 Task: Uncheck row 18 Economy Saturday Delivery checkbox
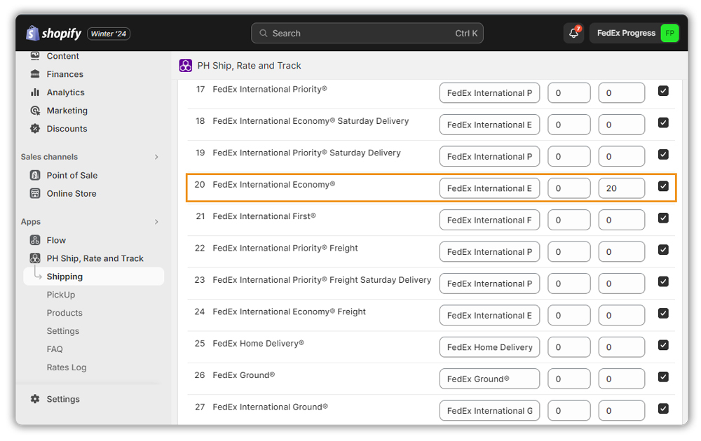[663, 122]
